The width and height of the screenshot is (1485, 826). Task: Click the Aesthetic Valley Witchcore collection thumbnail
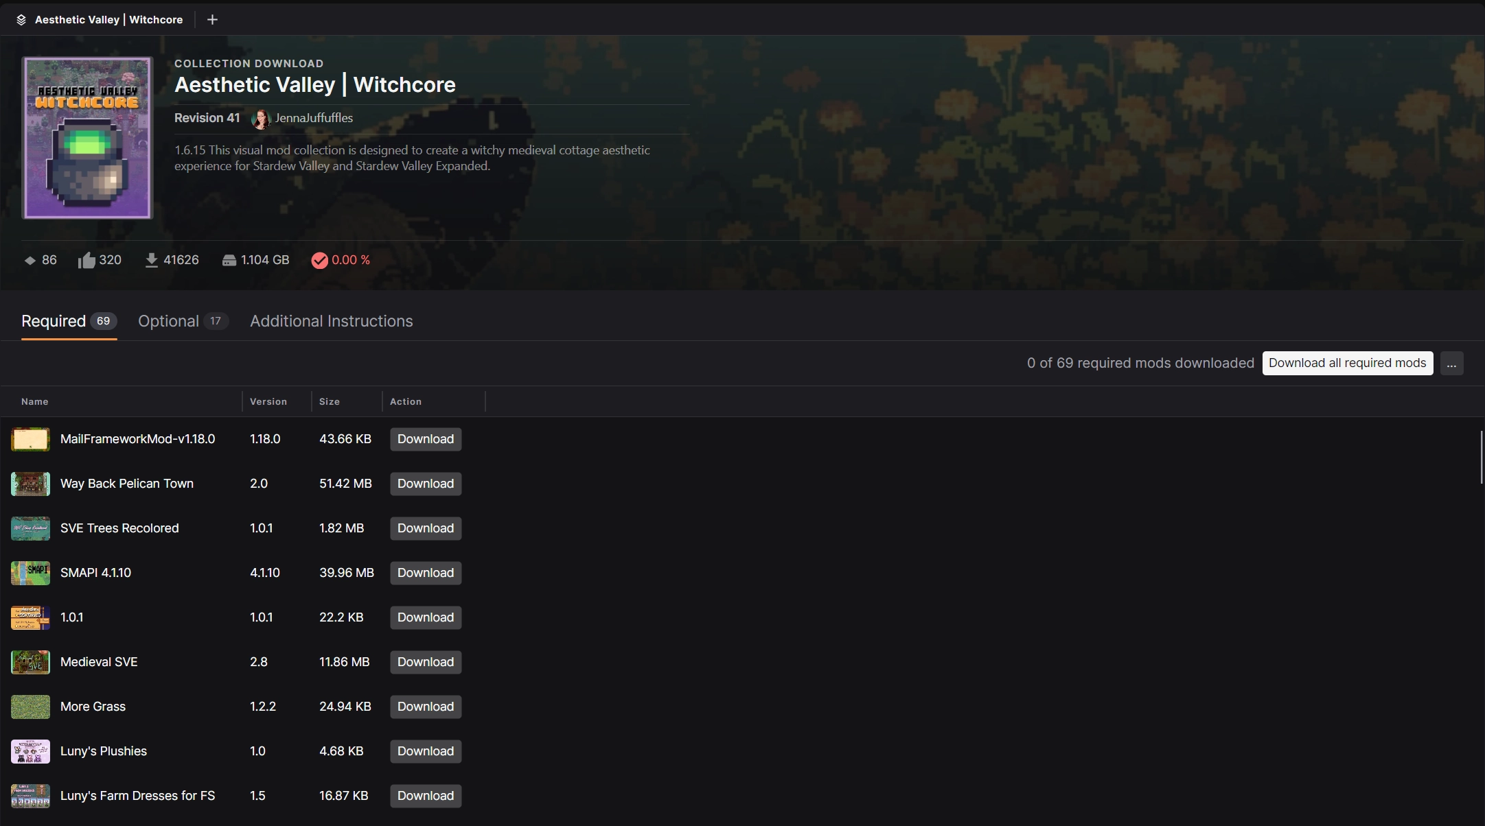[87, 137]
